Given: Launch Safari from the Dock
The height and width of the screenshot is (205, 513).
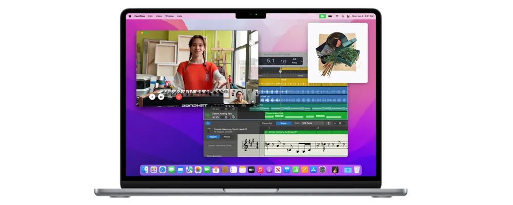Looking at the screenshot, I should 163,170.
